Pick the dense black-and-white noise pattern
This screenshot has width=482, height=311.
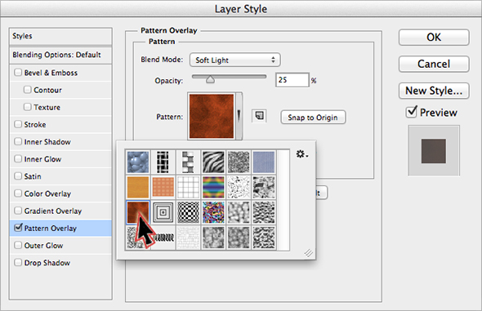point(239,162)
